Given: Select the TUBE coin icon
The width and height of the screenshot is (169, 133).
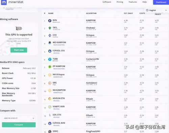Looking at the screenshot, I should pyautogui.click(x=50, y=59).
